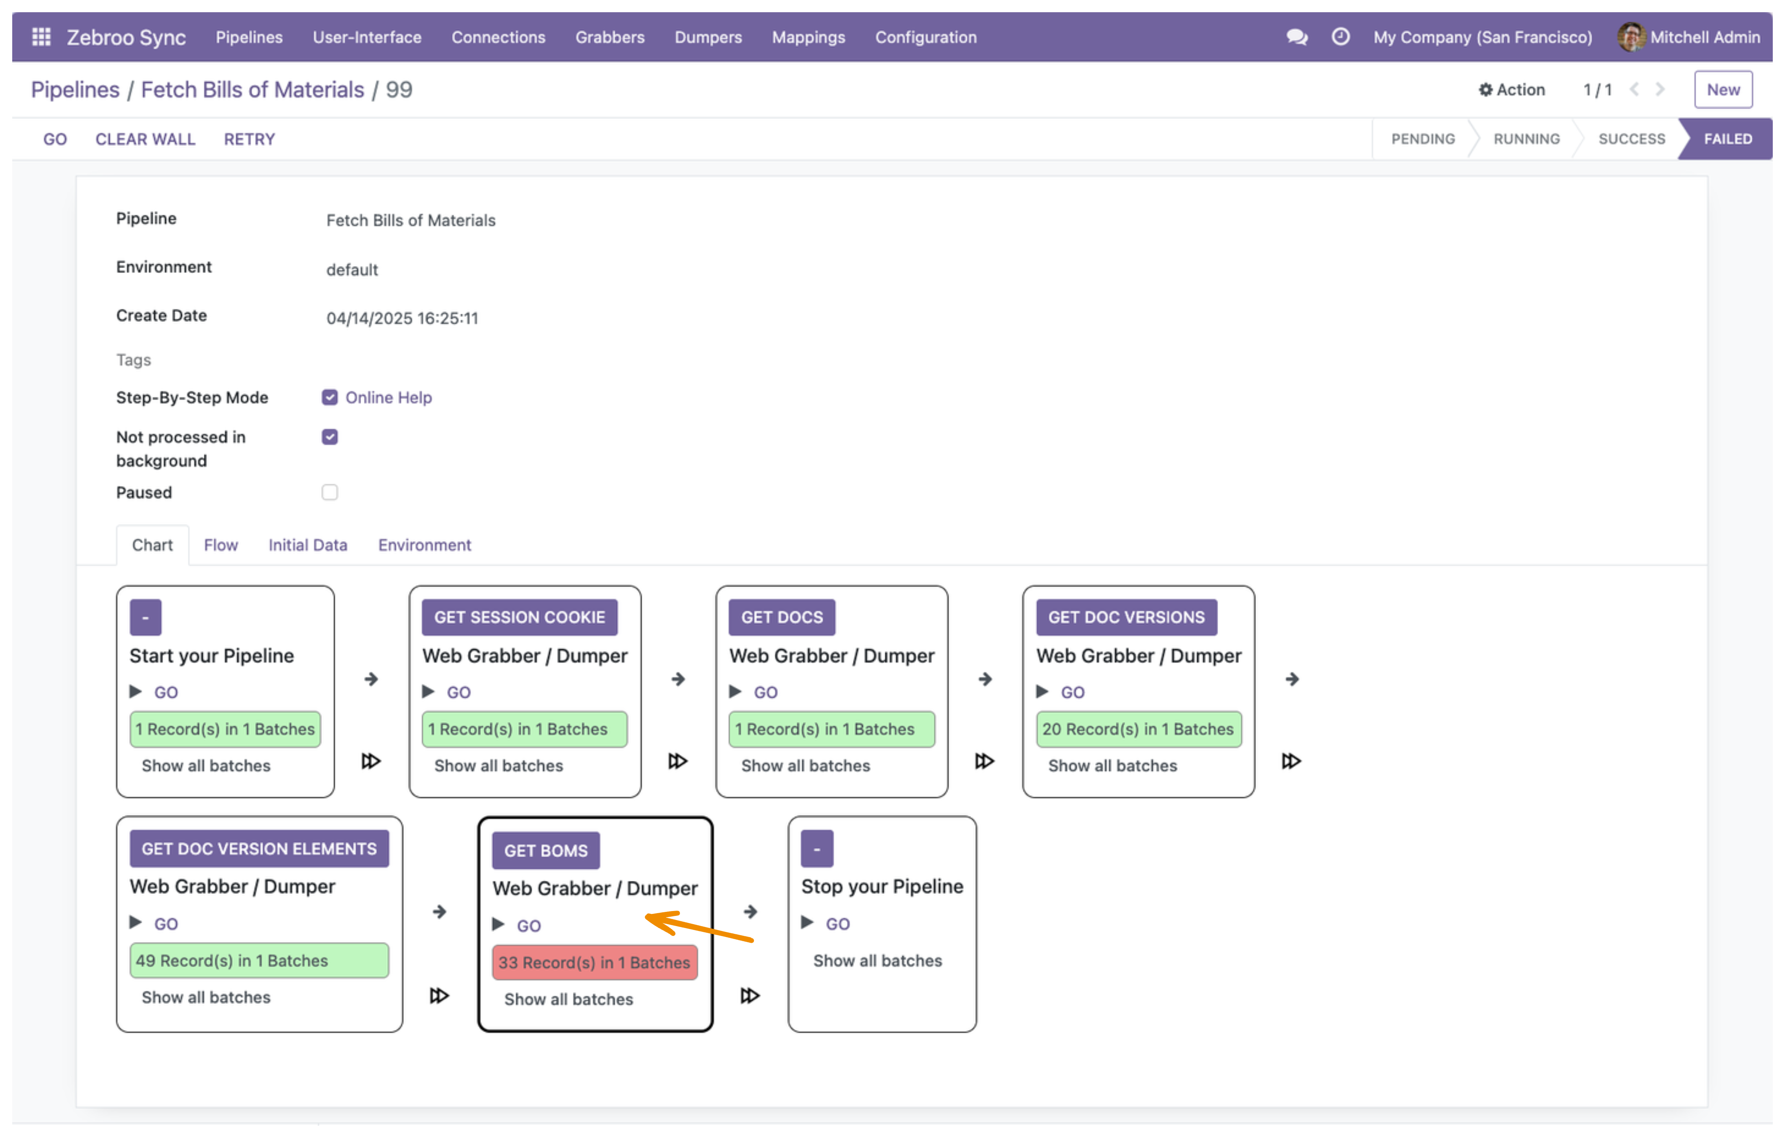Switch to the Flow tab
Screen dimensions: 1785x1138
221,544
